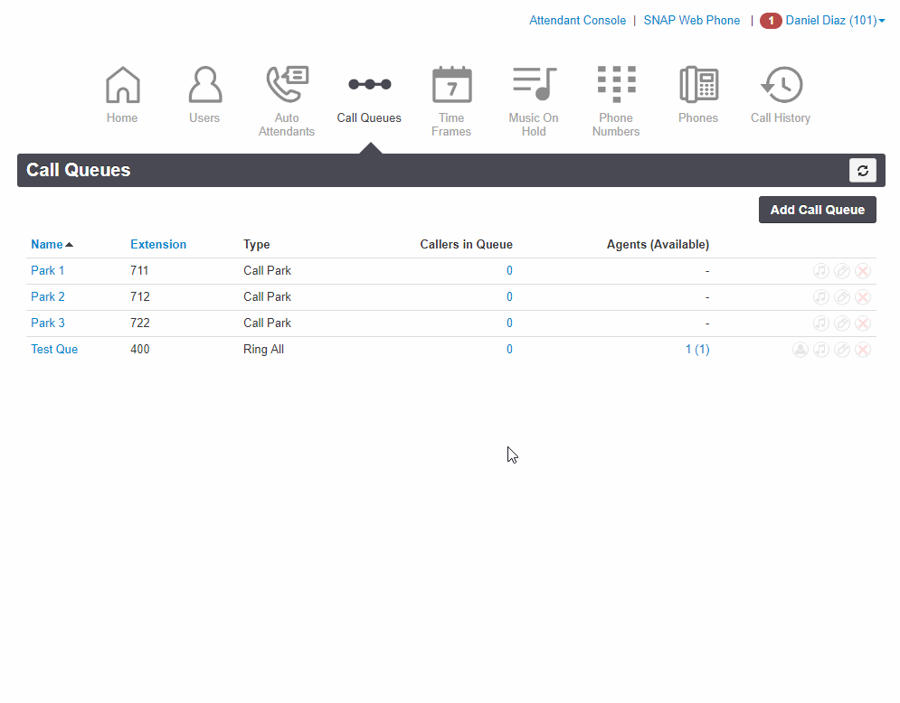Click the Call Park type for Park 1
The image size is (900, 703).
[267, 271]
